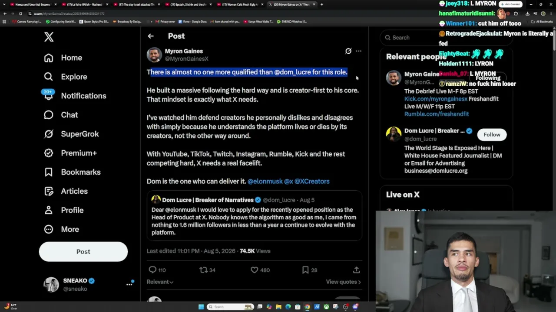Open the Chrome three-dot menu

tap(551, 13)
